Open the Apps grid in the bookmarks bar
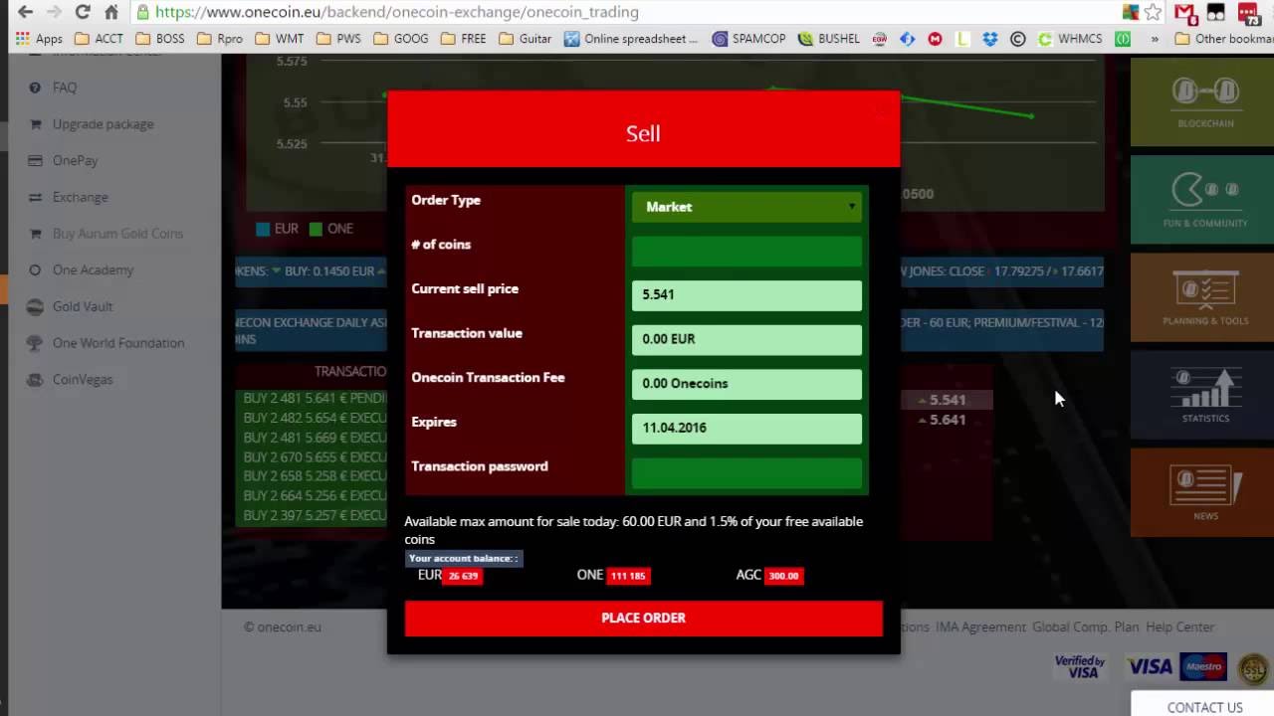The image size is (1274, 716). (39, 39)
